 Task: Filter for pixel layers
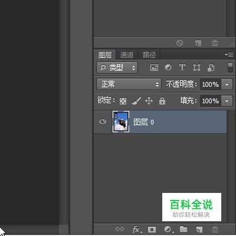tap(154, 68)
